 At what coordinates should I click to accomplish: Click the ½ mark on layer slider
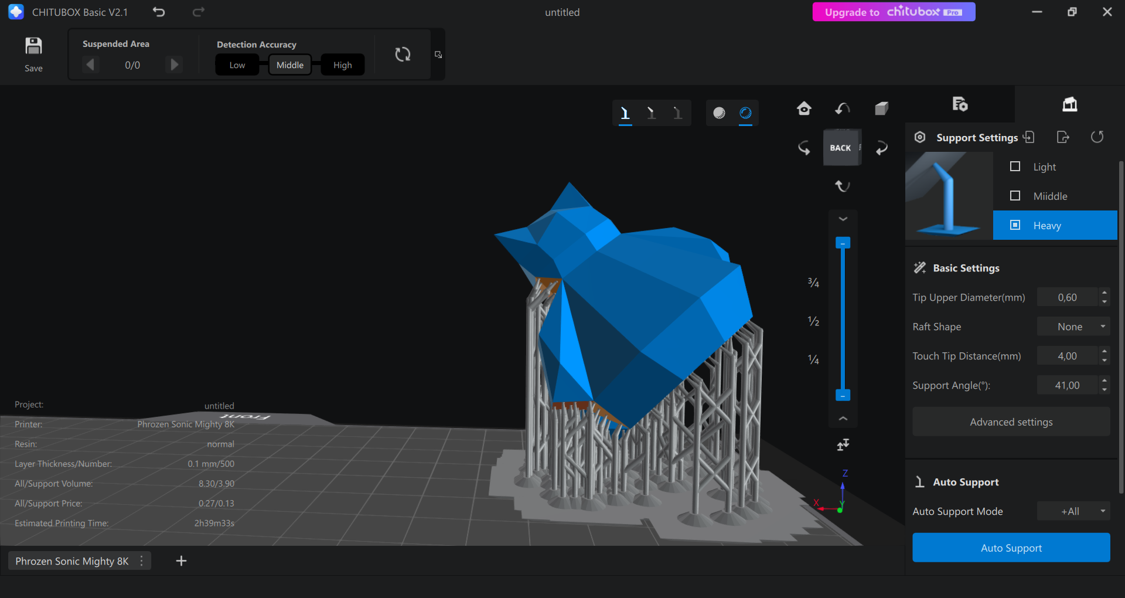point(813,321)
